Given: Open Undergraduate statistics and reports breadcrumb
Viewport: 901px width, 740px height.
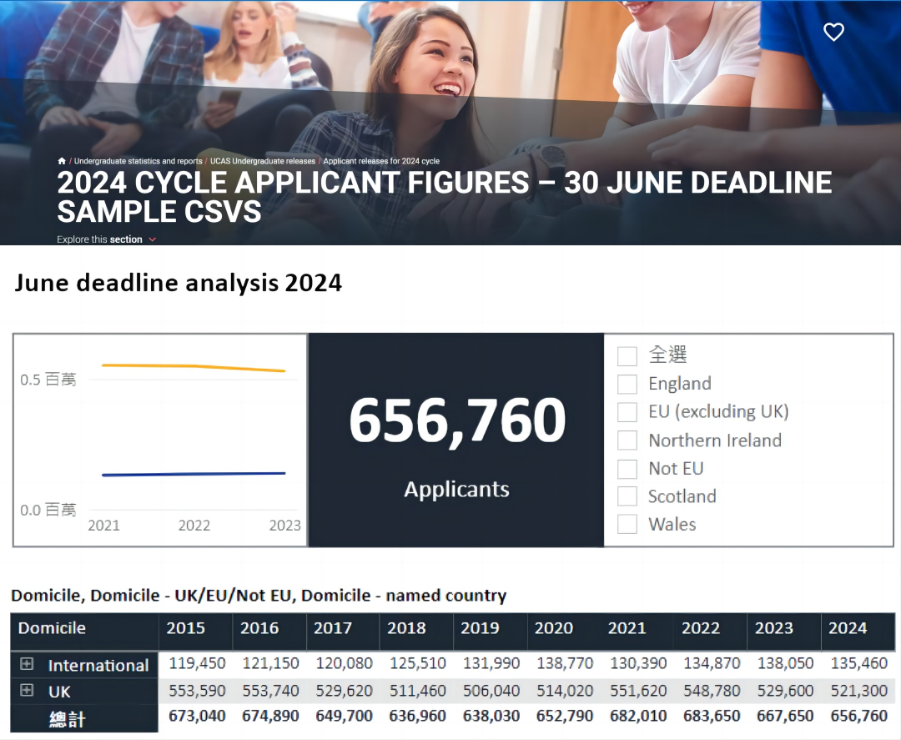Looking at the screenshot, I should point(138,161).
